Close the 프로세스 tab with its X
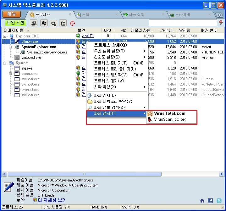The height and width of the screenshot is (211, 226). point(70,14)
